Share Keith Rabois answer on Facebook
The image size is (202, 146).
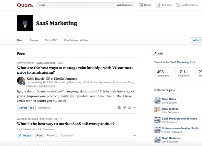coord(120,108)
